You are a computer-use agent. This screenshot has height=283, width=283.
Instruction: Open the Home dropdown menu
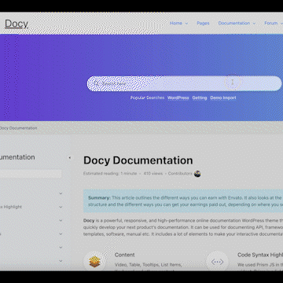(179, 23)
